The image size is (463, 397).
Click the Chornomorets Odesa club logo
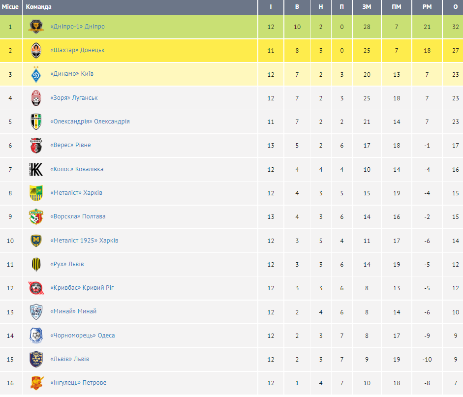coord(36,336)
